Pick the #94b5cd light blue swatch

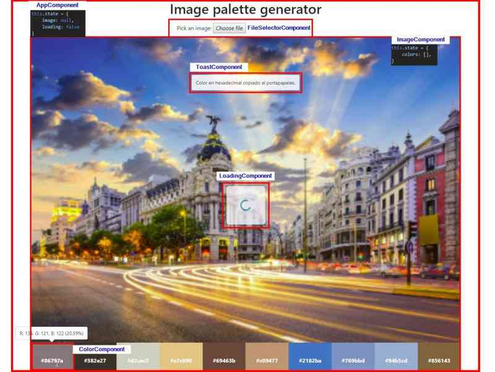pyautogui.click(x=396, y=357)
